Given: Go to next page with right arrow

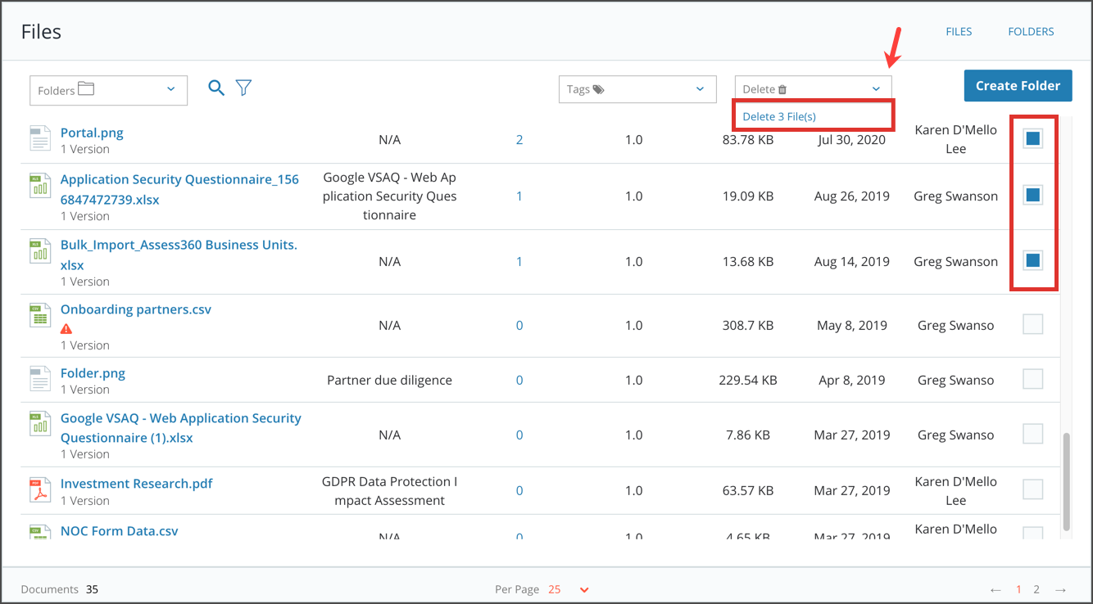Looking at the screenshot, I should (1060, 589).
